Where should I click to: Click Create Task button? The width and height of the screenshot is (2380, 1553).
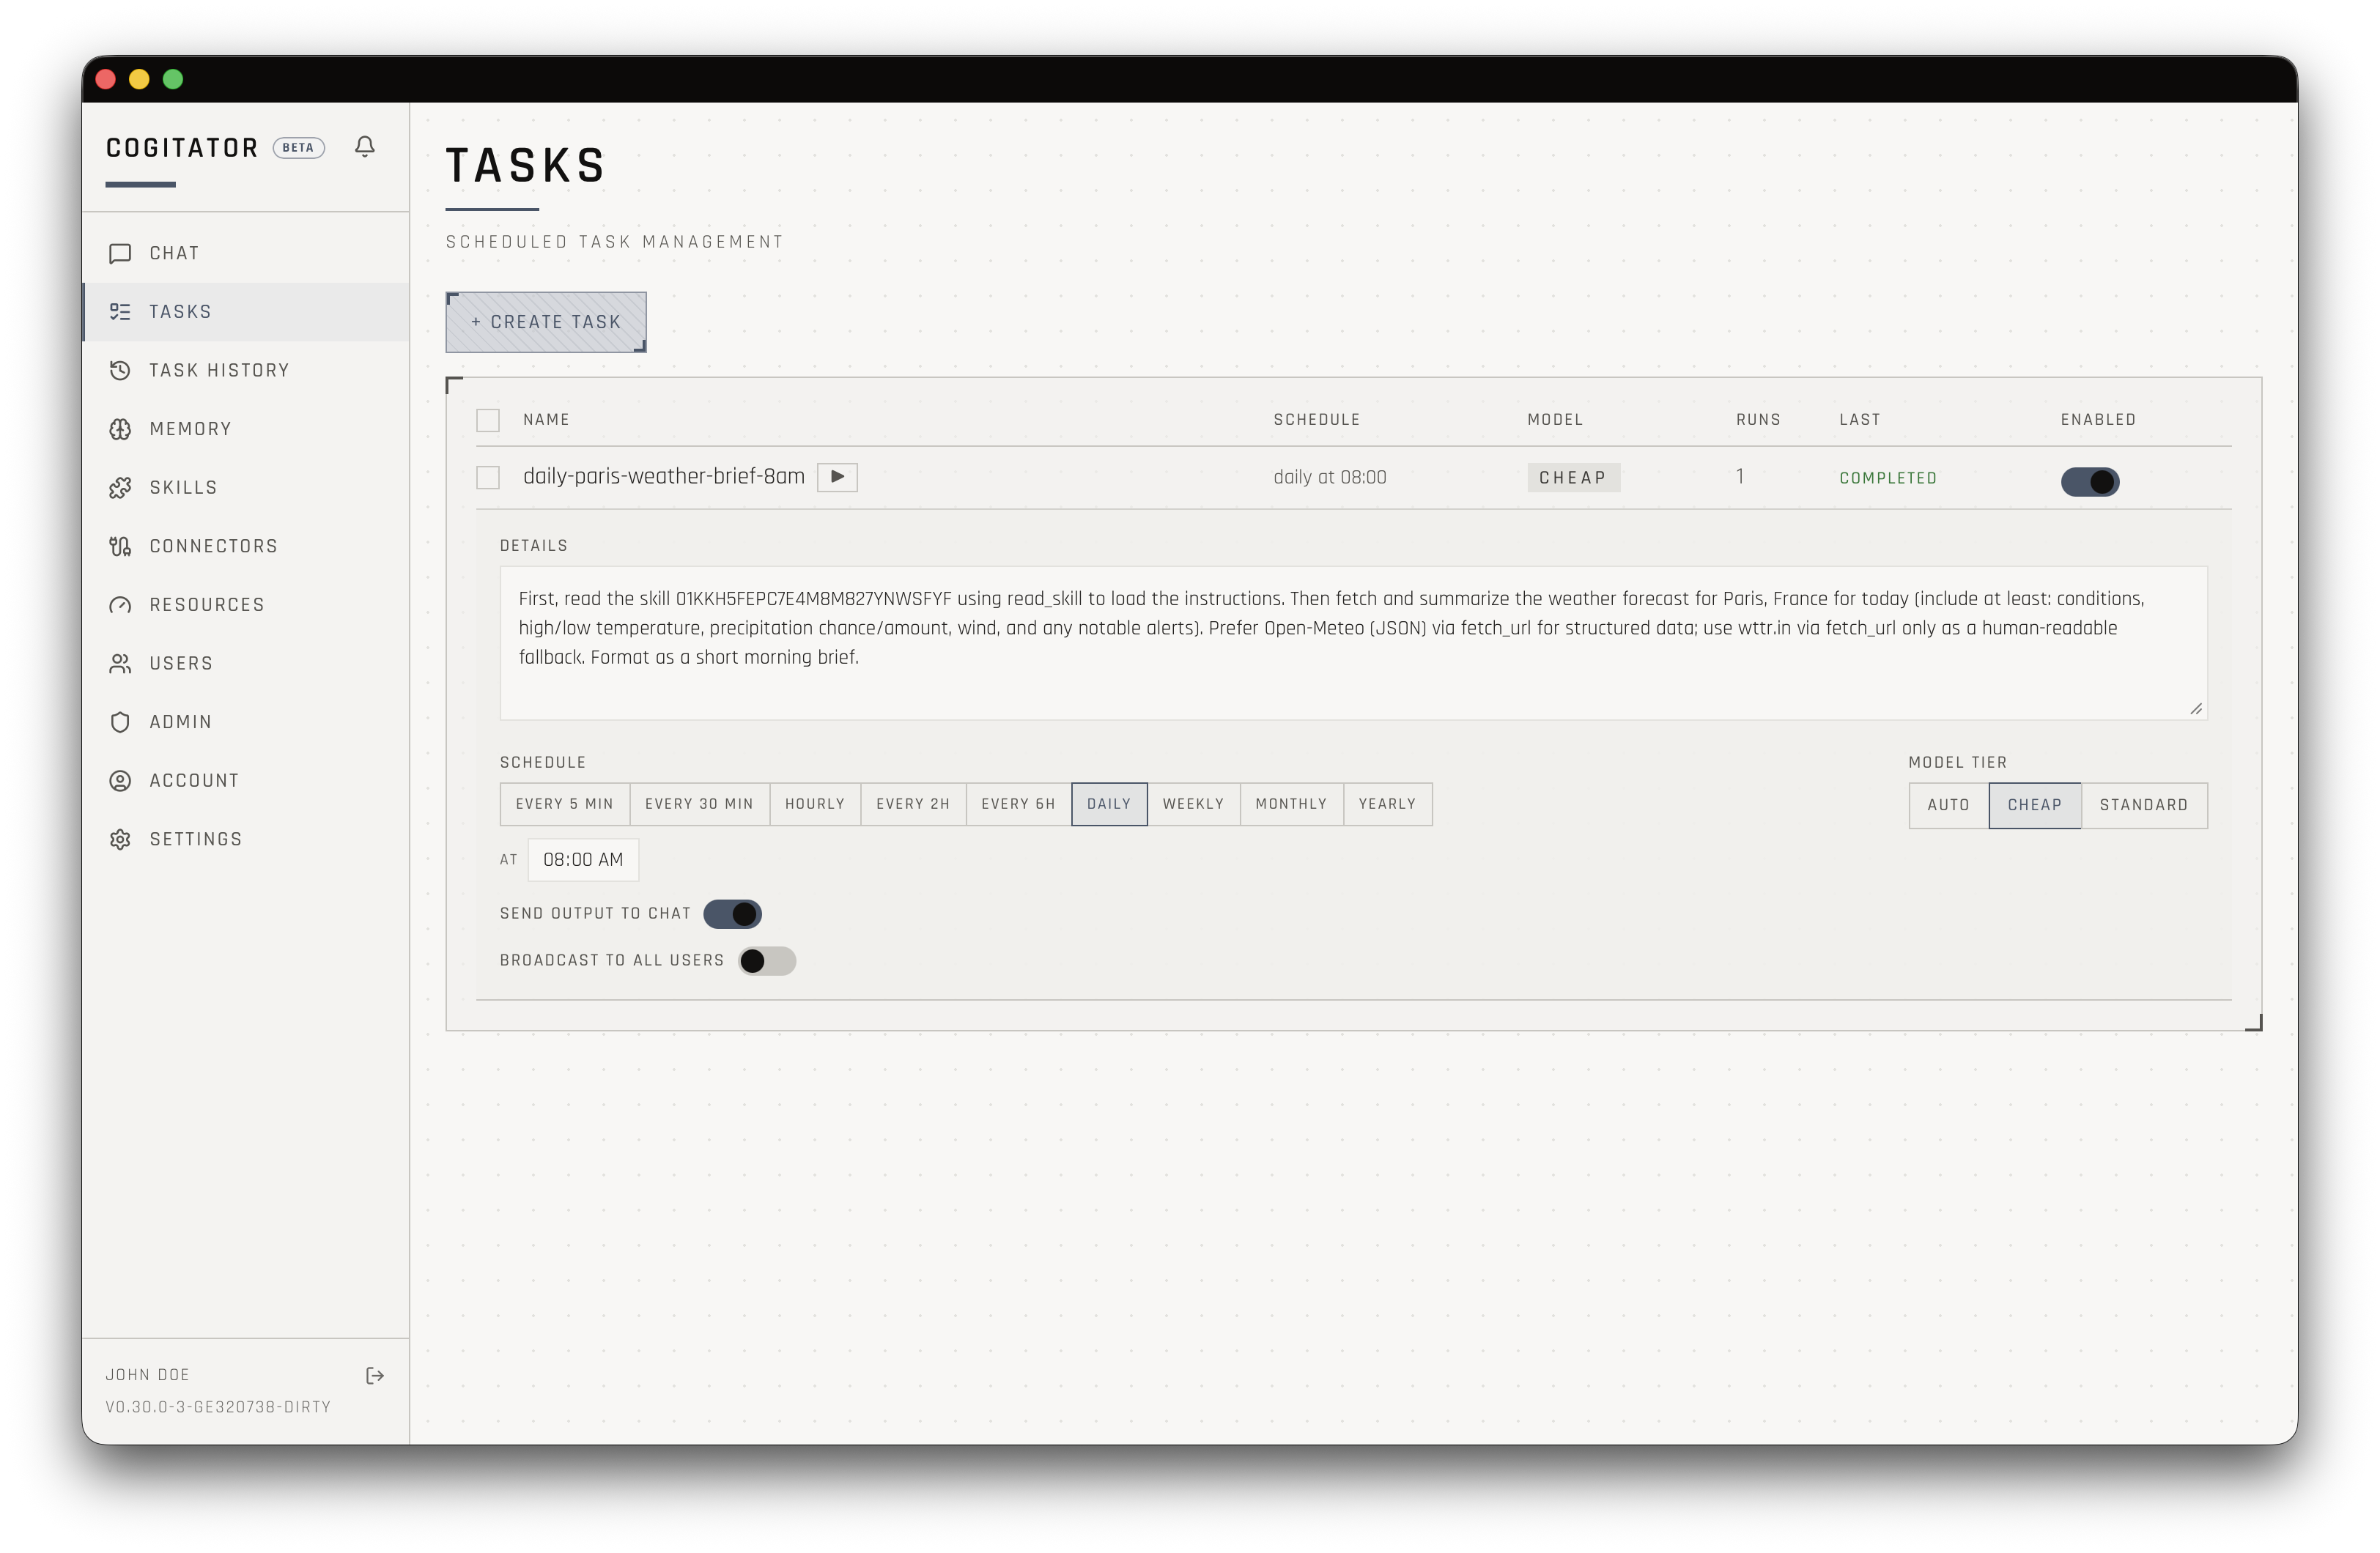(x=546, y=322)
